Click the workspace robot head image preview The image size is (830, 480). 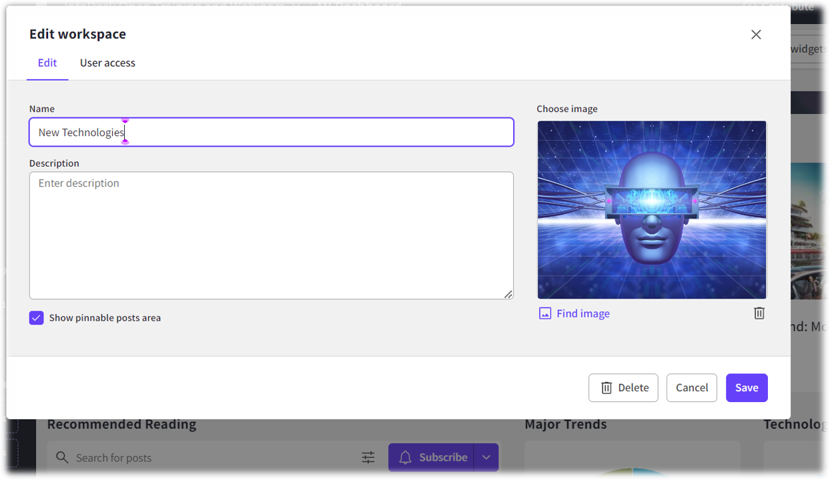651,210
